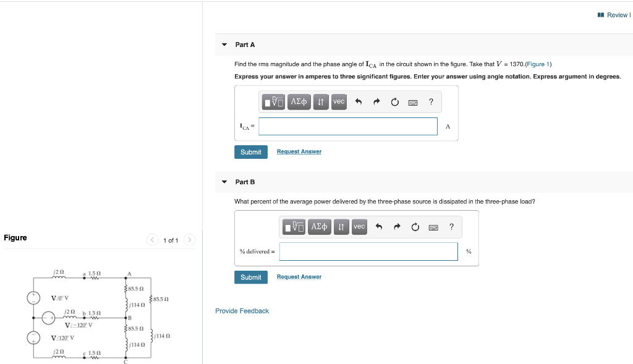The image size is (633, 364).
Task: Request Answer for Part B
Action: [299, 277]
